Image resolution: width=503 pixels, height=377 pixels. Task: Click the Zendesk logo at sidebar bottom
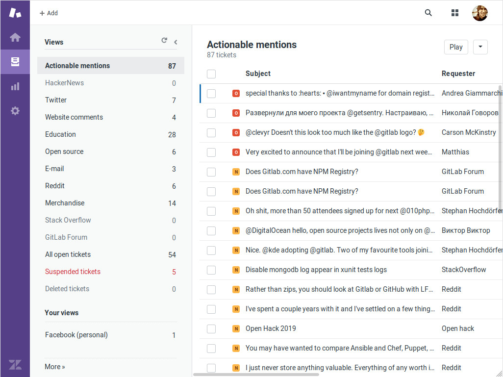15,364
